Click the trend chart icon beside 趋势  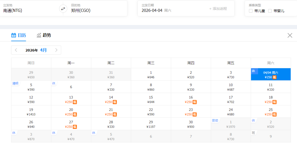[39, 35]
